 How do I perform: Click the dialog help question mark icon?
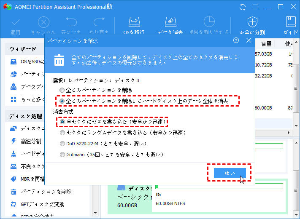pyautogui.click(x=236, y=40)
